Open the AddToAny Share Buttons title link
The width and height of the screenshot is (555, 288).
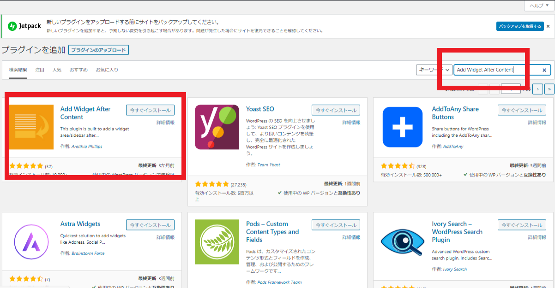coord(455,113)
